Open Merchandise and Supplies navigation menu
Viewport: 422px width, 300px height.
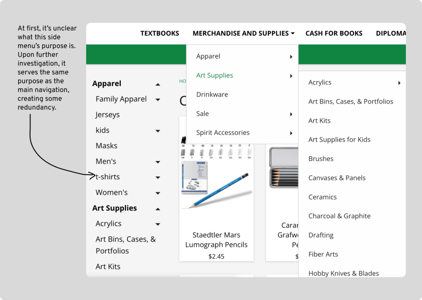(x=243, y=33)
